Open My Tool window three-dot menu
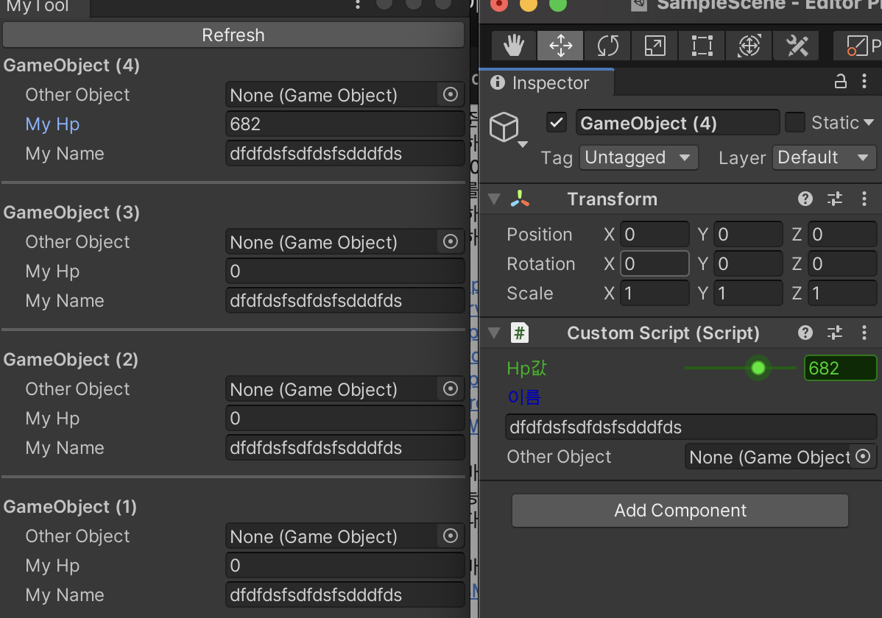The width and height of the screenshot is (882, 618). [x=358, y=4]
